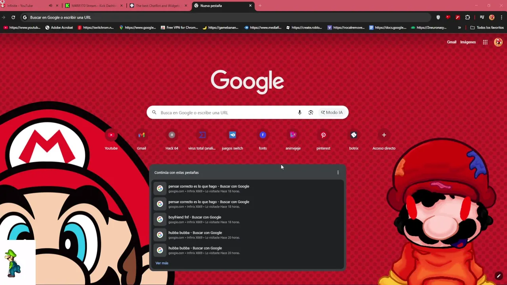The width and height of the screenshot is (507, 285).
Task: Open the google maps bookmark in bookmarks bar
Action: [137, 28]
